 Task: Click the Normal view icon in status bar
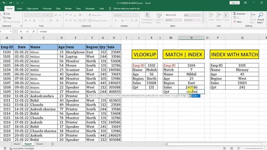[x=224, y=148]
